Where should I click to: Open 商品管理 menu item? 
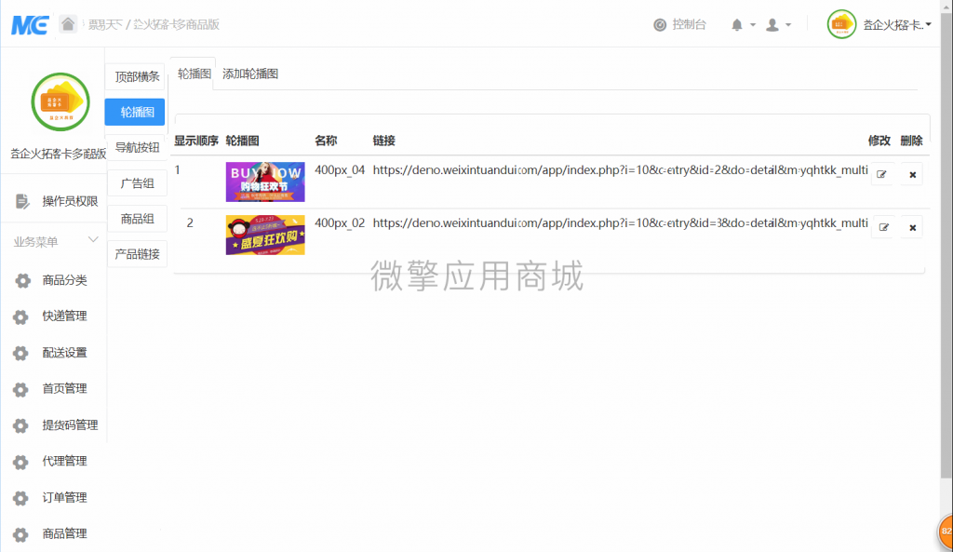tap(64, 533)
